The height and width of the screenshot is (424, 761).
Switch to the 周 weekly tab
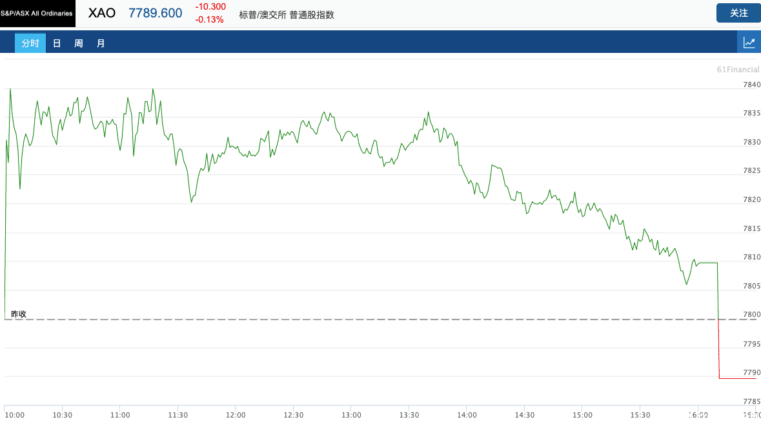(79, 43)
